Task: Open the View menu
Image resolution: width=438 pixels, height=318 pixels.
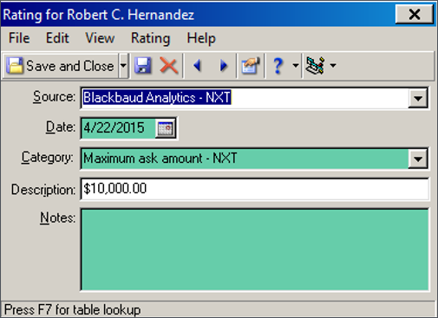Action: [x=100, y=38]
